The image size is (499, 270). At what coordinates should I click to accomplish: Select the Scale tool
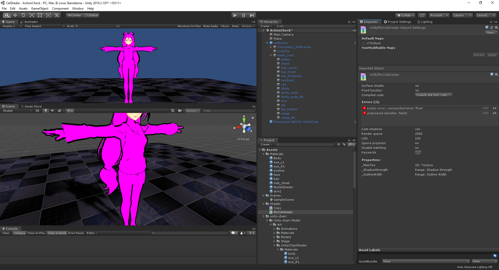pyautogui.click(x=32, y=15)
